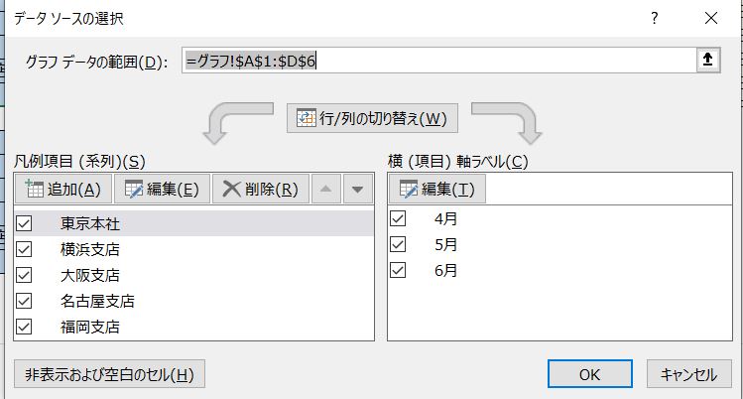Toggle the 大阪支店 series checkbox
This screenshot has height=399, width=743.
tap(25, 275)
